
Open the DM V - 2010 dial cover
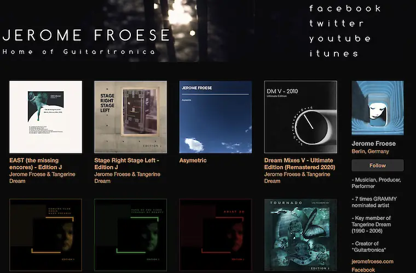[301, 117]
